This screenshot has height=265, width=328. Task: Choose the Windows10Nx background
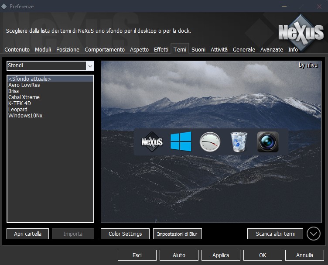tap(25, 116)
